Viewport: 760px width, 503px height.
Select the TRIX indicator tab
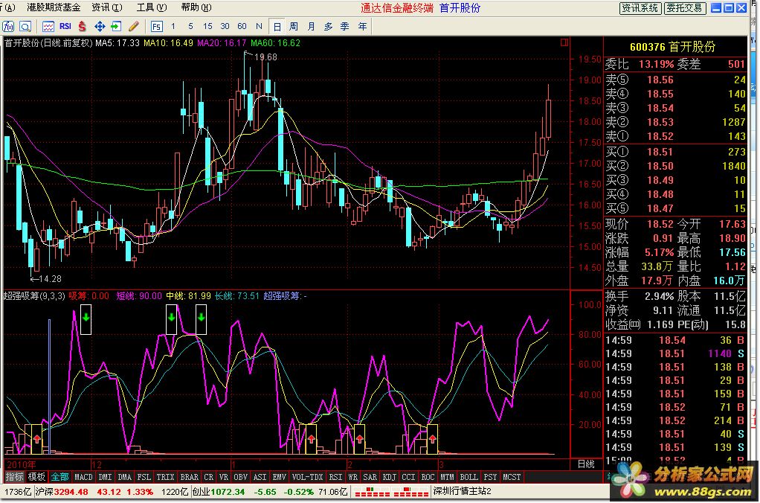point(165,477)
